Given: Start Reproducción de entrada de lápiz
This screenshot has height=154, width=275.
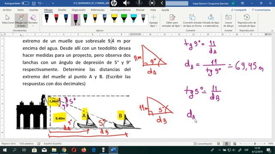Looking at the screenshot, I should 247,21.
